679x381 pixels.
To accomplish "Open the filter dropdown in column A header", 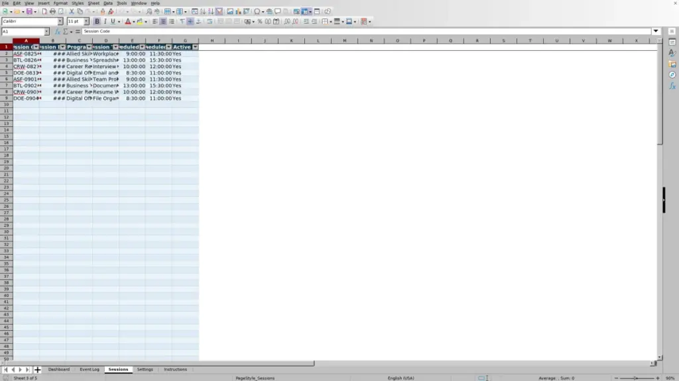I will (x=36, y=47).
